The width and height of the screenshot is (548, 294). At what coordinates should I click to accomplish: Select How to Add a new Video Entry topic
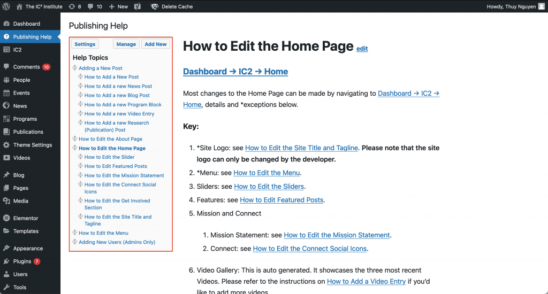[x=119, y=113]
